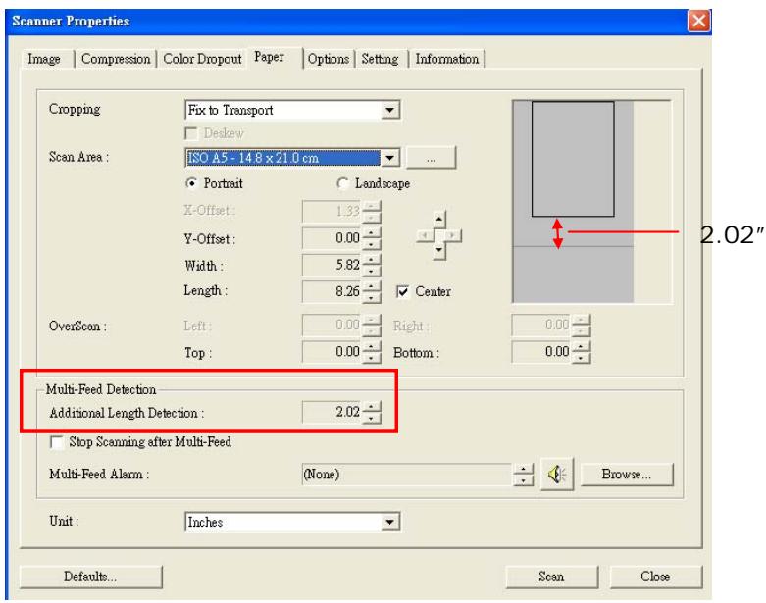This screenshot has width=766, height=603.
Task: Increase the Y-Offset value
Action: point(372,232)
